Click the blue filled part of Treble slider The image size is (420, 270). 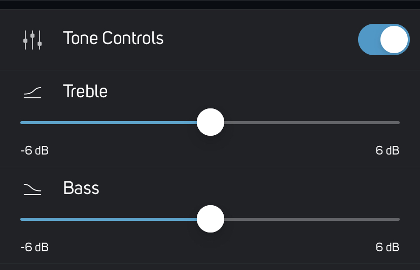109,123
